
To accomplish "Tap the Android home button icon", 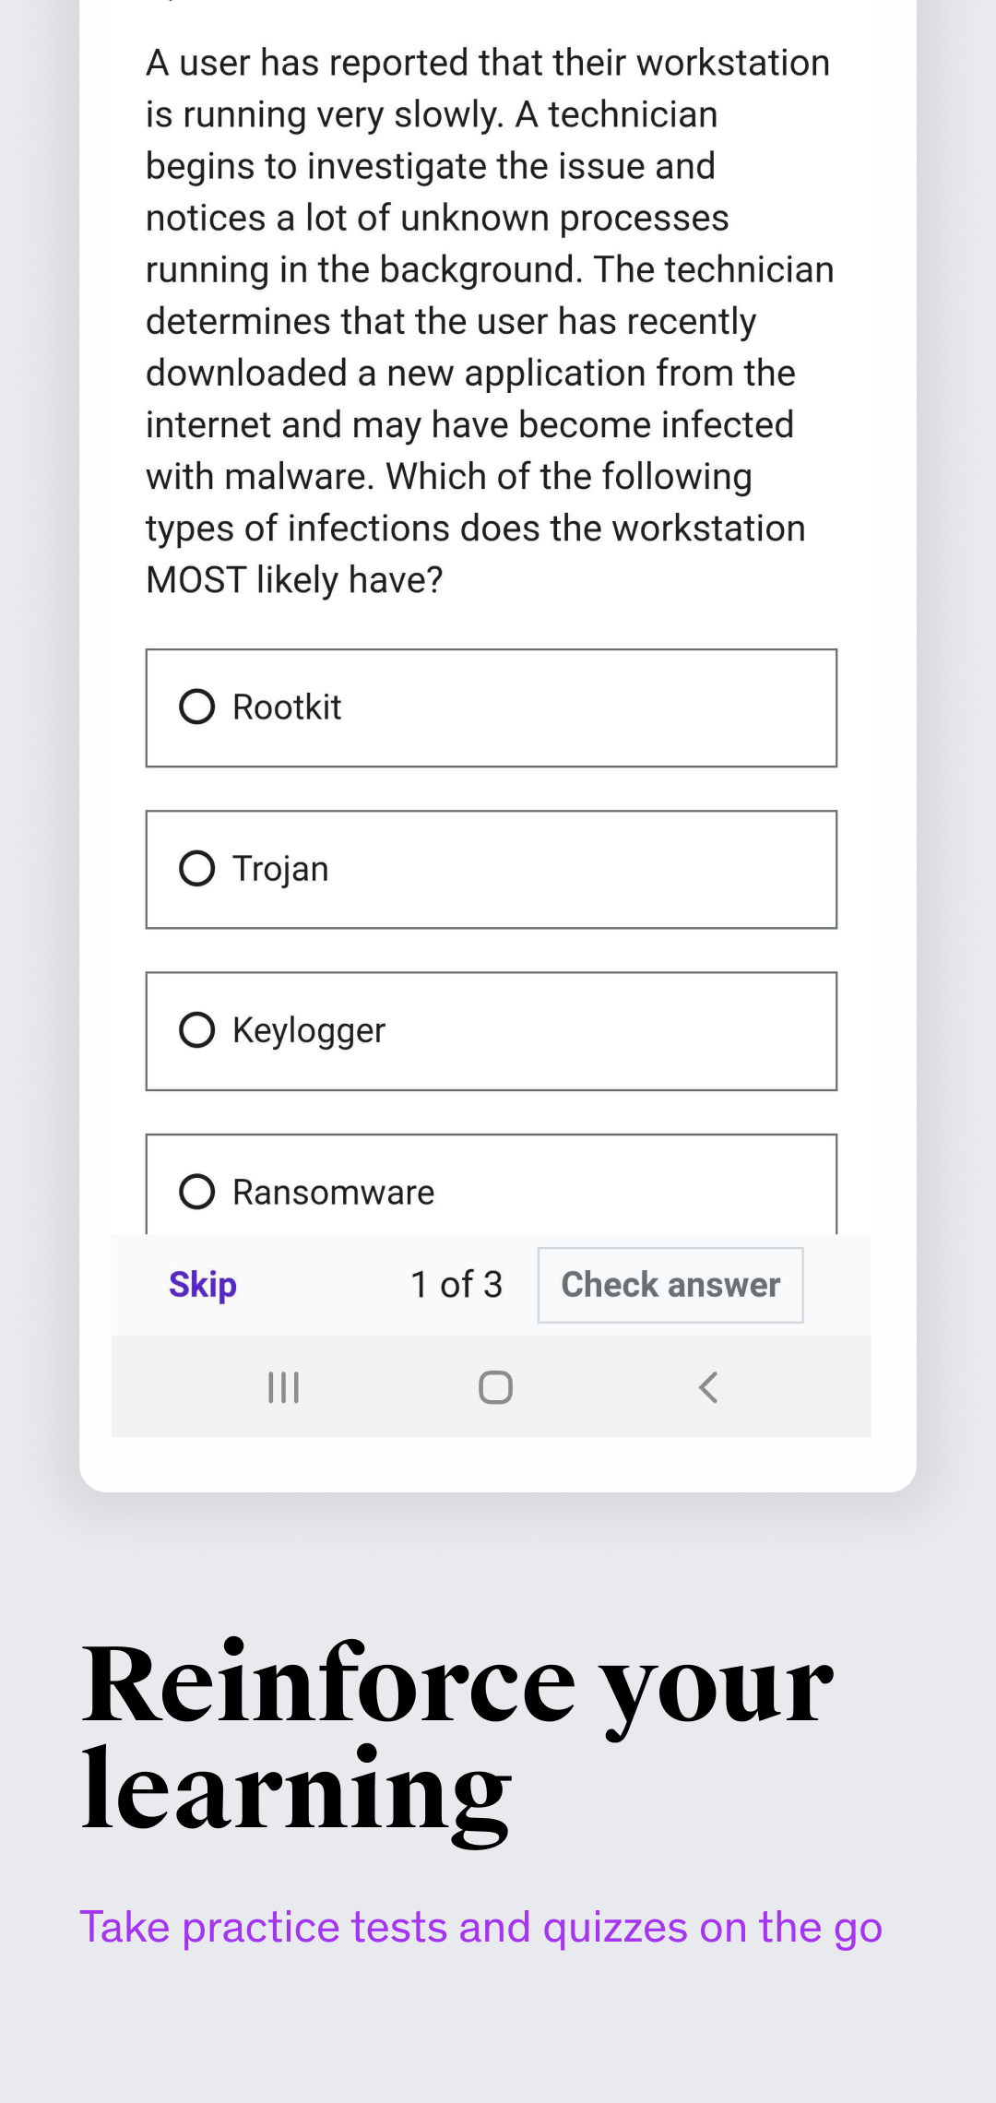I will pos(495,1387).
